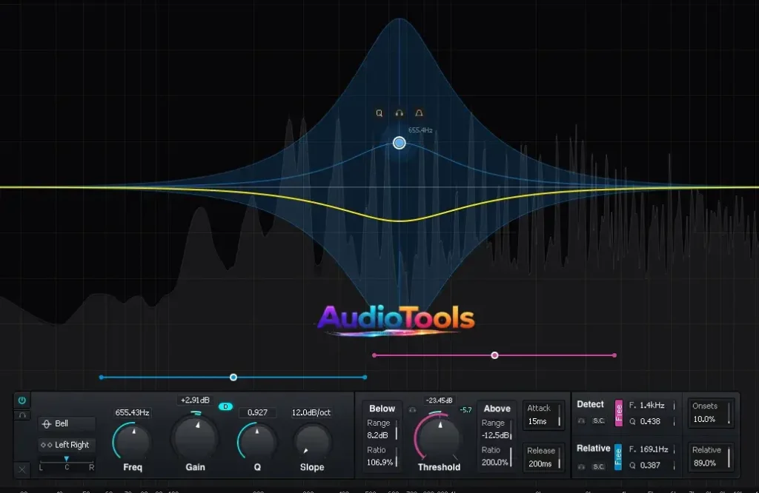
Task: Click the speaker icon beside Detect S.C.
Action: click(x=581, y=420)
